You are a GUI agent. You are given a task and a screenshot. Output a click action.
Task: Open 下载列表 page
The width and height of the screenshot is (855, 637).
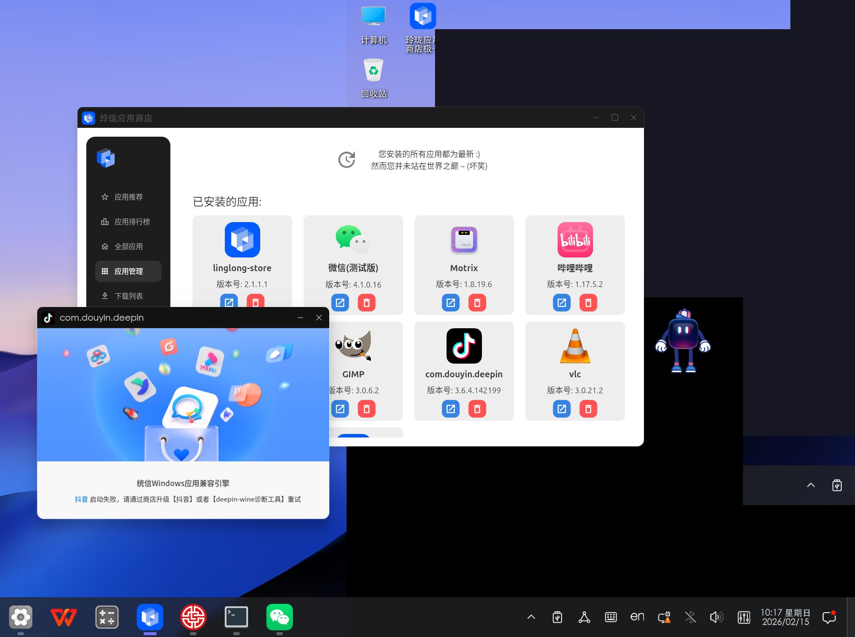click(128, 296)
